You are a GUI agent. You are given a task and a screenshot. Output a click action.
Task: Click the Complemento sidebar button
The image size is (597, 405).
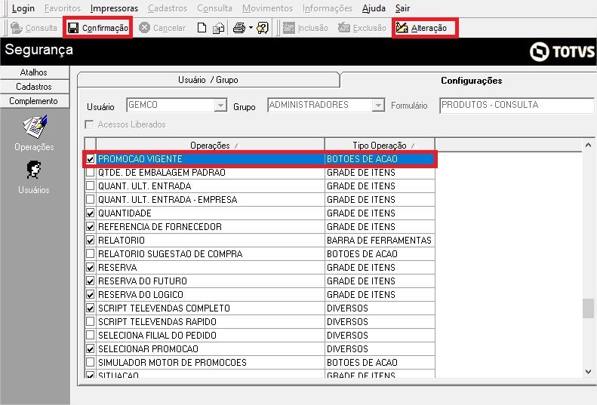point(34,101)
